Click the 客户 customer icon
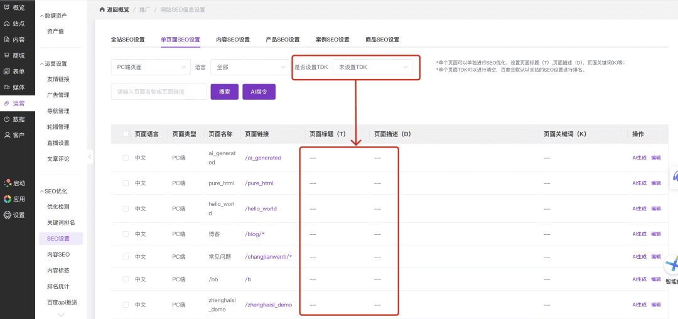This screenshot has width=678, height=319. [7, 135]
